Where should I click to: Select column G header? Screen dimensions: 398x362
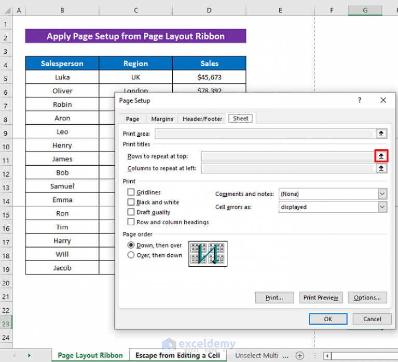[365, 10]
